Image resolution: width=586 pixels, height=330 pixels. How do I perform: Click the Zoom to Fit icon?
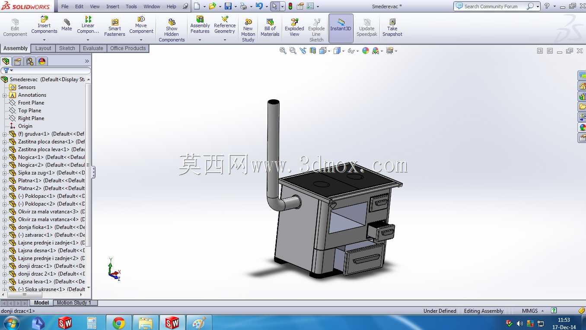point(283,51)
